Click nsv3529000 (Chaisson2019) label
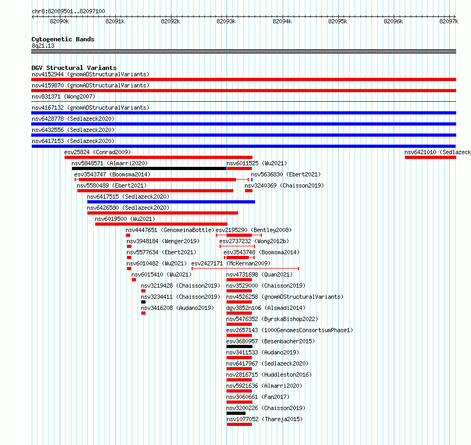Viewport: 471px width, 445px height. 266,286
